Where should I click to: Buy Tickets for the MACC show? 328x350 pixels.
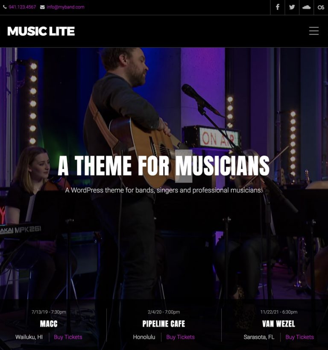[68, 337]
